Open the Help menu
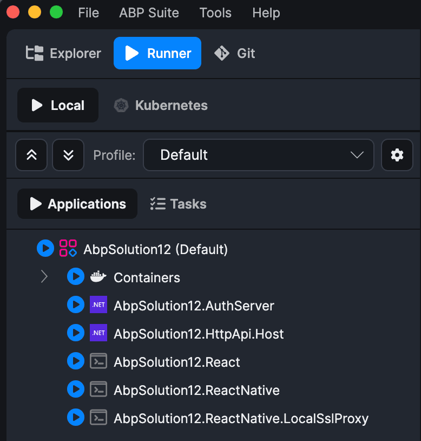The height and width of the screenshot is (441, 421). [266, 13]
